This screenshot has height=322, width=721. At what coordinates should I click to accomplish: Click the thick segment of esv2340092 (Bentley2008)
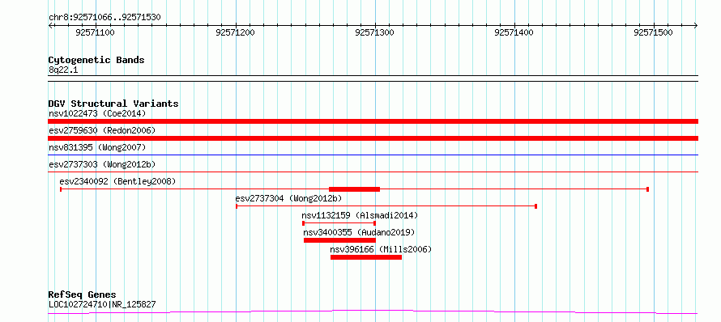tap(355, 189)
